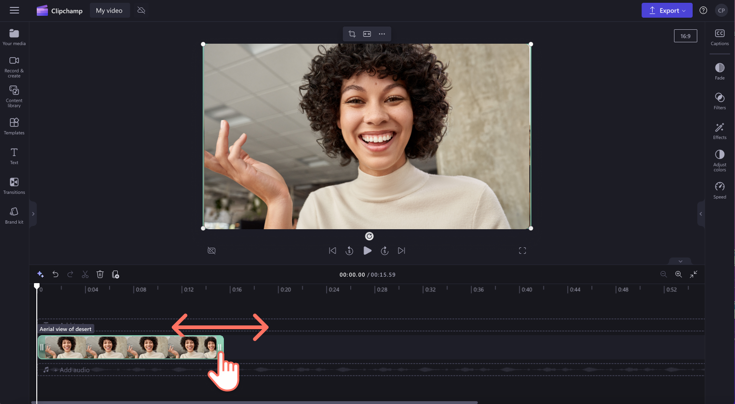Duplicate the selected clip
Viewport: 735px width, 404px height.
click(115, 274)
